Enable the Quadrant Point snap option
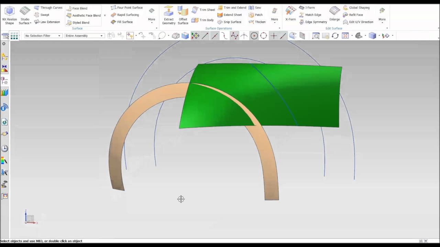 [x=264, y=36]
